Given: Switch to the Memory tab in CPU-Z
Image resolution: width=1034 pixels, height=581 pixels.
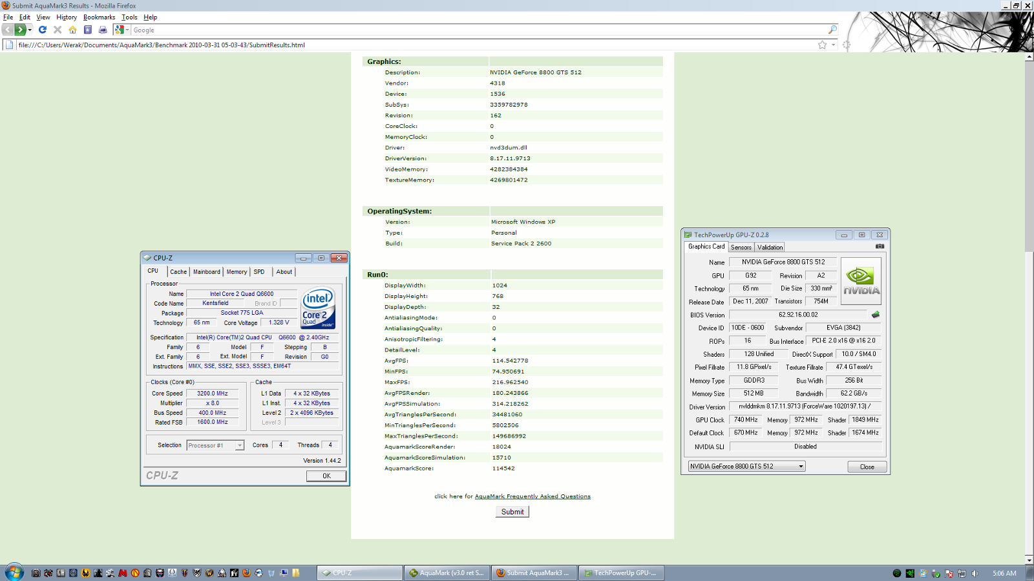Looking at the screenshot, I should coord(237,271).
